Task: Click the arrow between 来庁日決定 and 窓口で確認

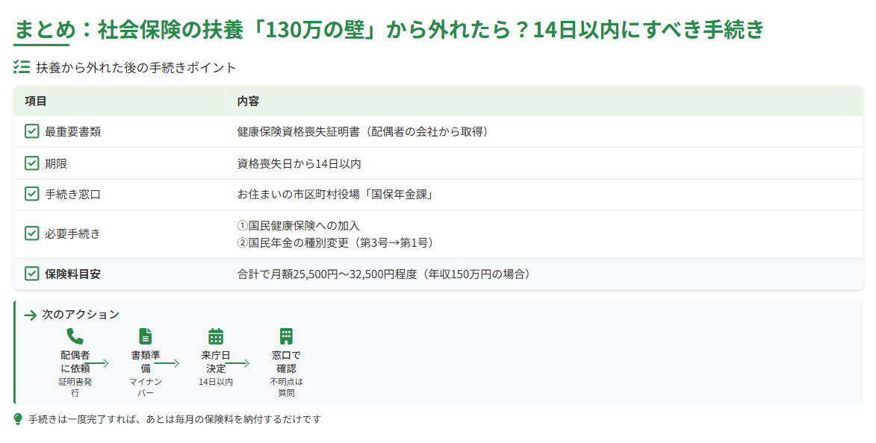Action: click(238, 363)
